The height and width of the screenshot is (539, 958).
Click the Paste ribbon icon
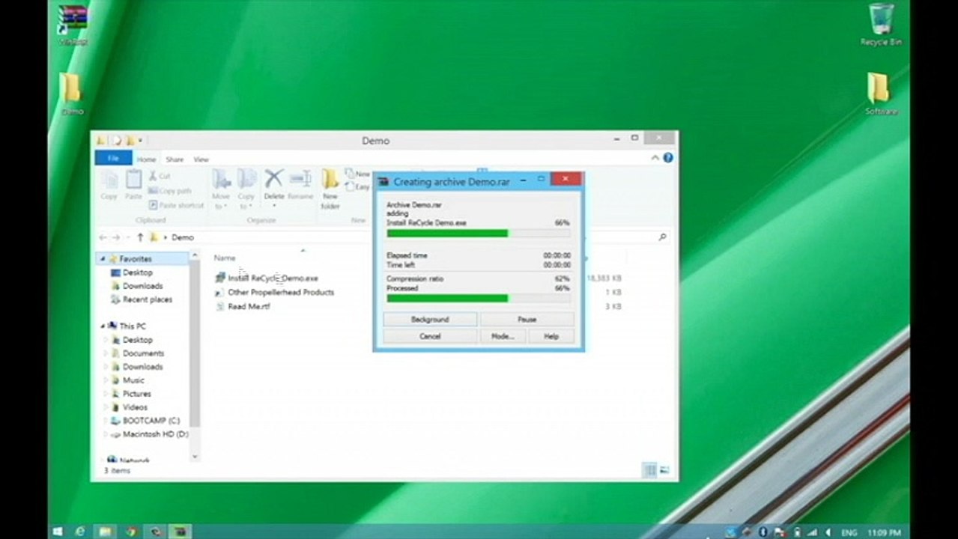[x=133, y=185]
